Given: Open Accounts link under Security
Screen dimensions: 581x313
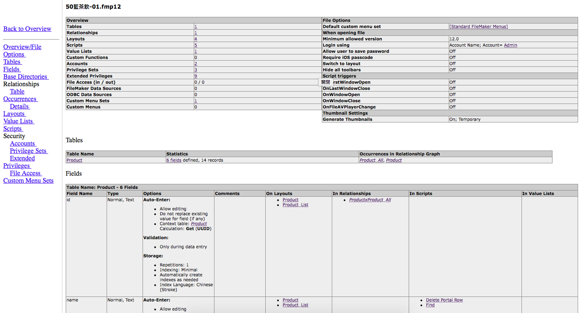Looking at the screenshot, I should (23, 144).
